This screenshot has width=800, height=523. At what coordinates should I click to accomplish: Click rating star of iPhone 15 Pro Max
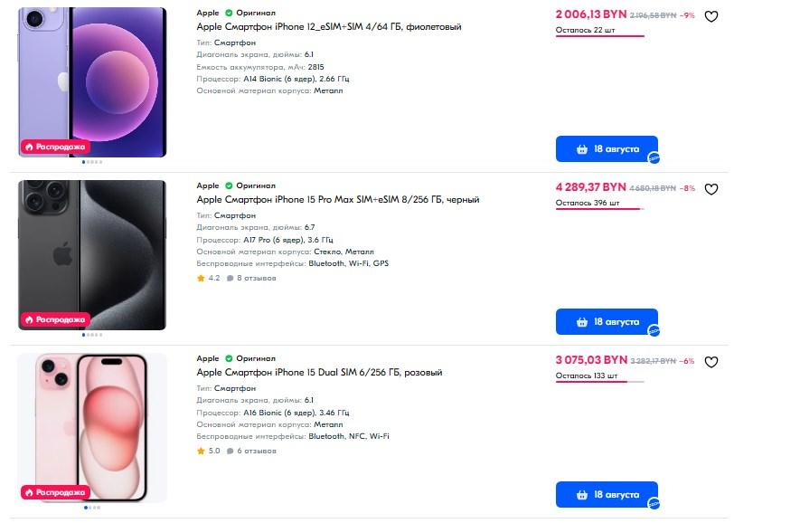pos(201,279)
